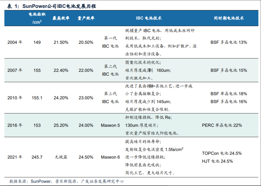This screenshot has height=186, width=261.
Task: Click the cell area value '149'
Action: pos(37,42)
